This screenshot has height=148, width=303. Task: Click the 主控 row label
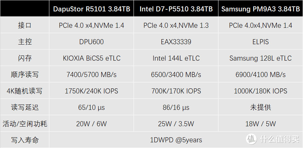(25, 42)
